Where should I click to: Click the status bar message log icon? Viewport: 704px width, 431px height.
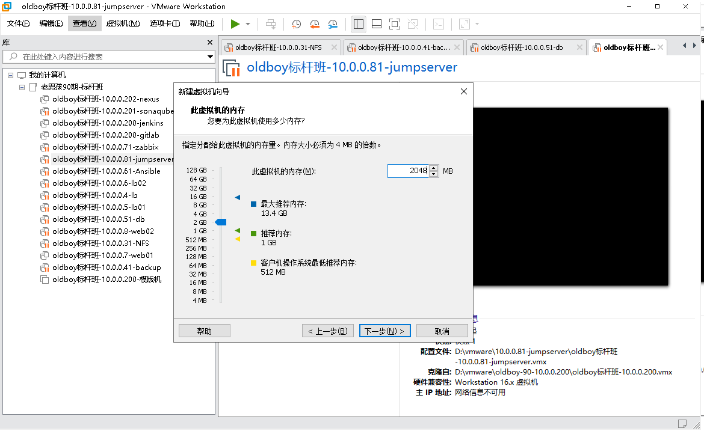coord(682,424)
